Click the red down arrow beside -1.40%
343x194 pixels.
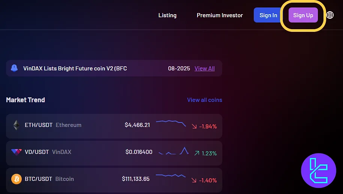(x=194, y=180)
